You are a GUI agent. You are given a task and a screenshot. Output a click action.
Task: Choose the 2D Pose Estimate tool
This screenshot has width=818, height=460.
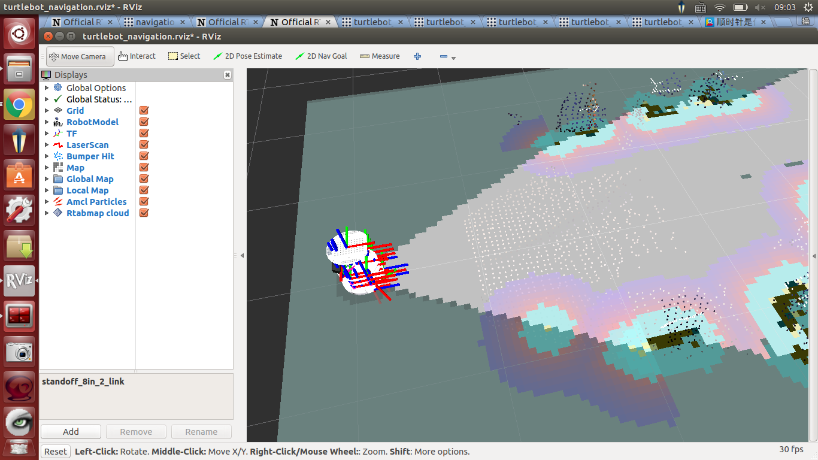(247, 56)
